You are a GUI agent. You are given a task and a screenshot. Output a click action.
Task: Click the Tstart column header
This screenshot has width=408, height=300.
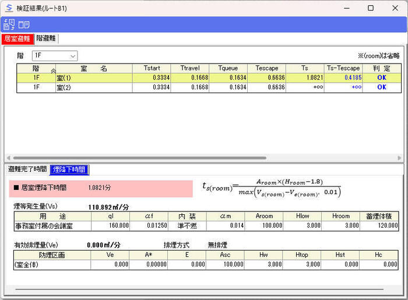[x=152, y=68]
